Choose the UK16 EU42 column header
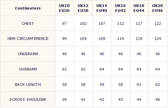The image size is (168, 108). point(120,8)
